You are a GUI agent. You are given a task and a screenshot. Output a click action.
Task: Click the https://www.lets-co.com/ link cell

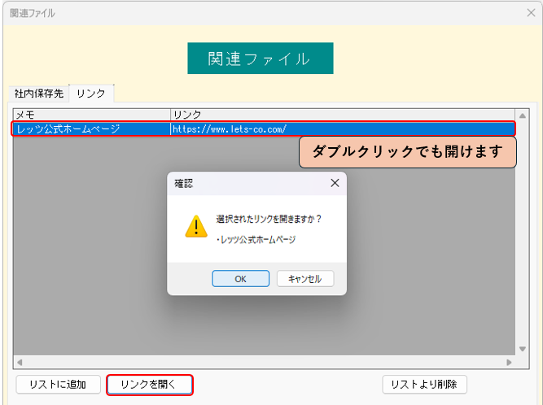tap(229, 128)
